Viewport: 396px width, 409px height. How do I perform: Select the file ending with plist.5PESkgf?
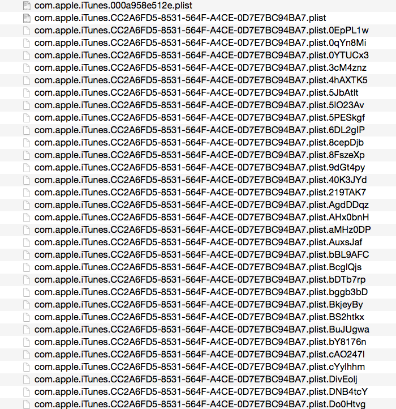200,118
